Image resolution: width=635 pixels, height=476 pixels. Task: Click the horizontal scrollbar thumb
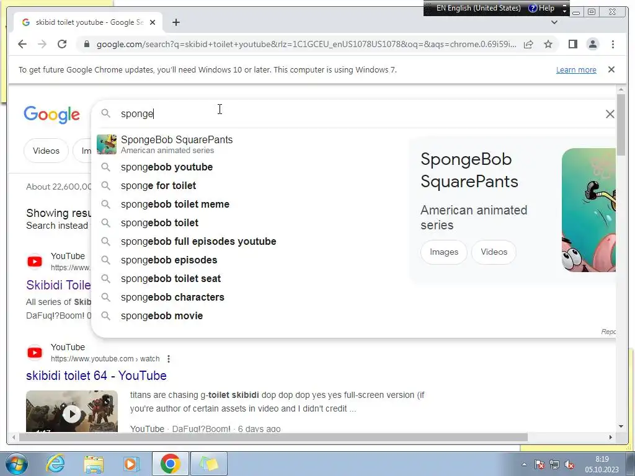click(273, 437)
